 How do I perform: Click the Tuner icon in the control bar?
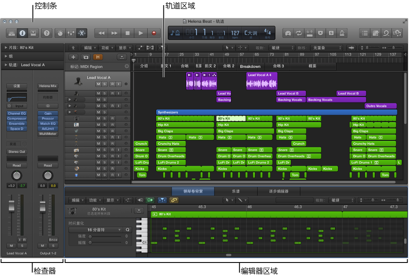pos(288,33)
